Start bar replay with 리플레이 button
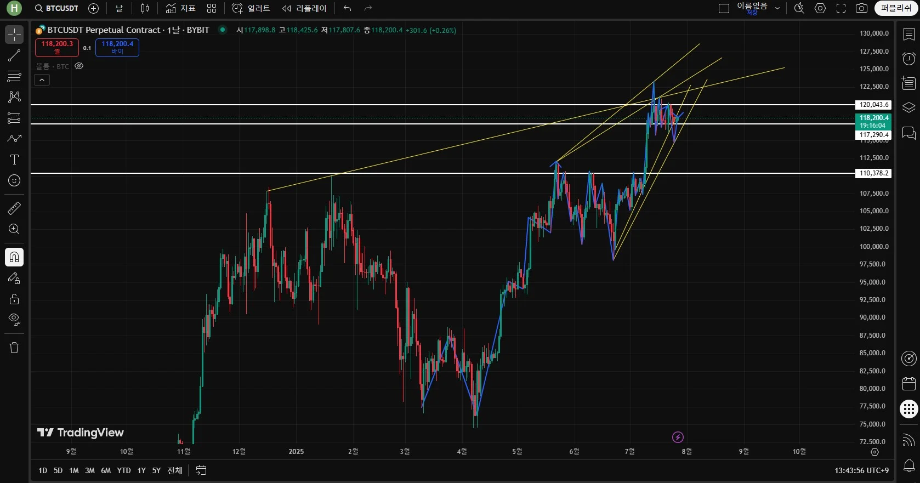This screenshot has width=920, height=483. (x=304, y=8)
